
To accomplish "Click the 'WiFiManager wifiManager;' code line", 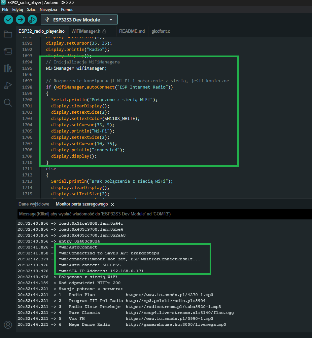I will [76, 68].
